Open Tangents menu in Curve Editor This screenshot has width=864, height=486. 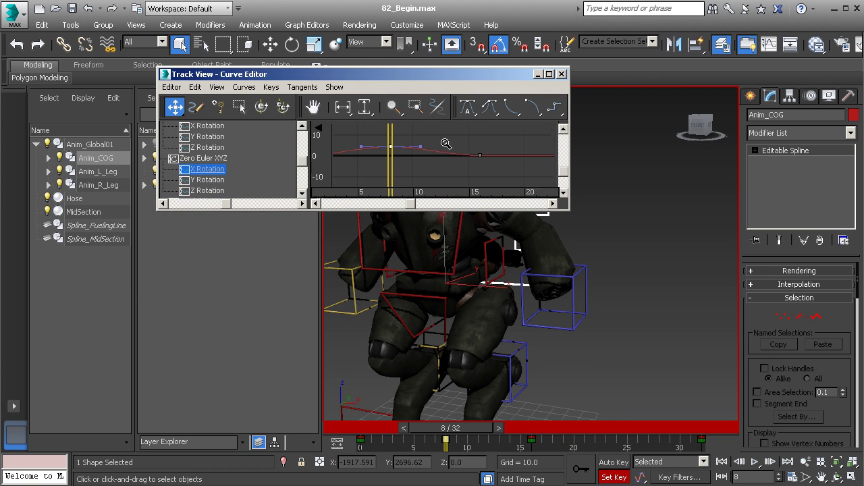[302, 87]
